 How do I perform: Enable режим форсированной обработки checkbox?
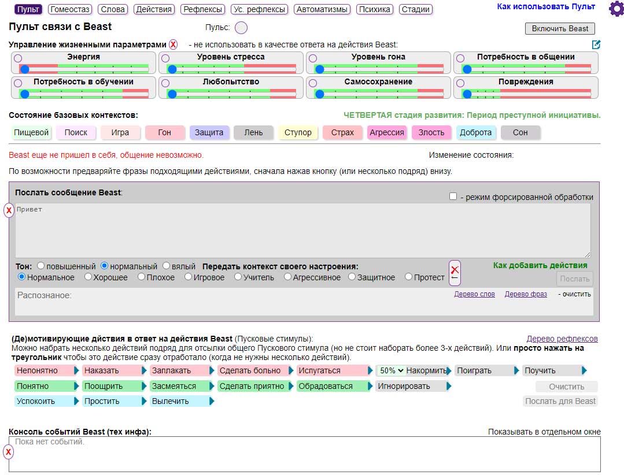pos(453,196)
